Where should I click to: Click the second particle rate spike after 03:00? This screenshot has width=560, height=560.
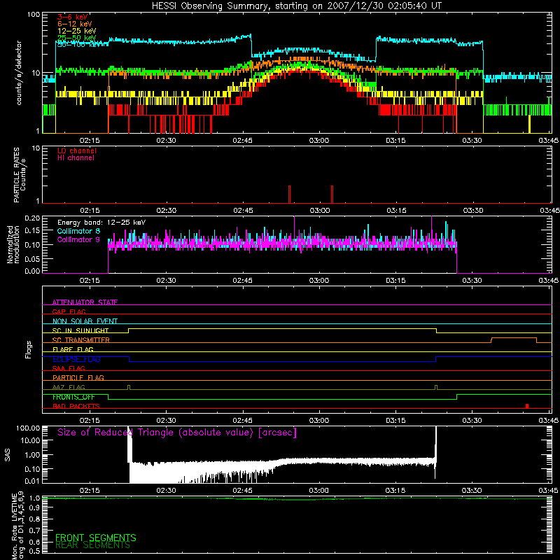[332, 195]
